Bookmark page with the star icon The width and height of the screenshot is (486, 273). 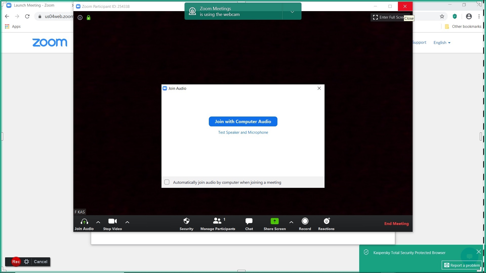442,16
